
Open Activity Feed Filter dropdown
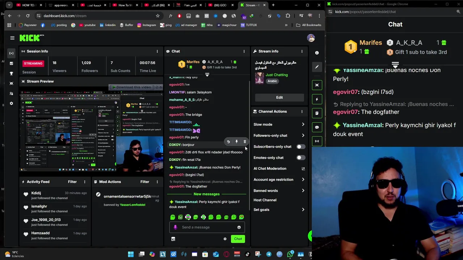pyautogui.click(x=72, y=182)
